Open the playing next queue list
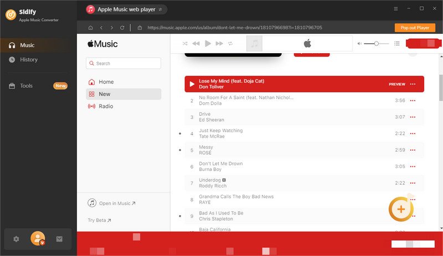The width and height of the screenshot is (443, 256). tap(397, 44)
